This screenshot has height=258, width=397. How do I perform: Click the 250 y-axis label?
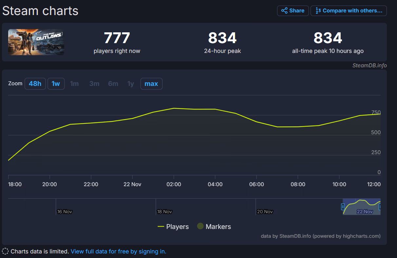376,152
